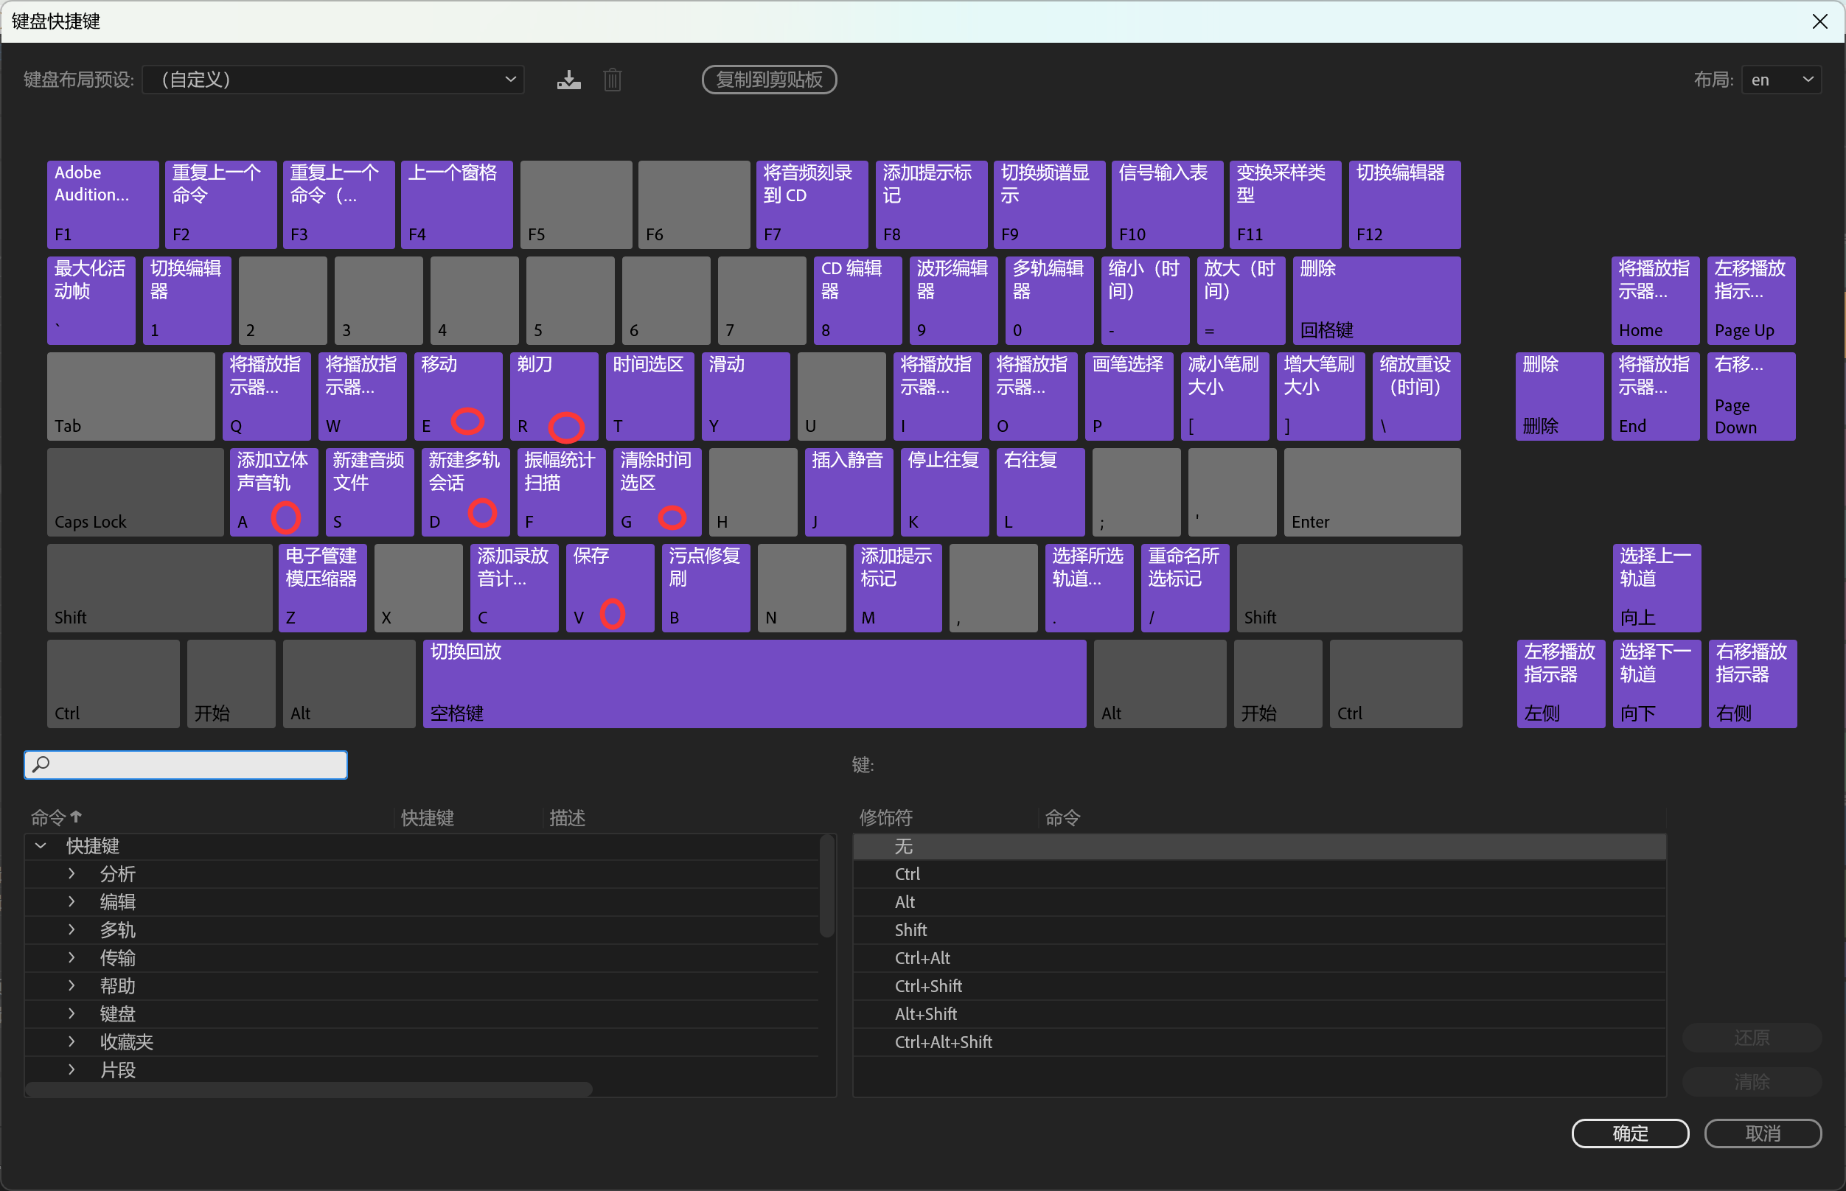Click the Y 滑动 key

click(x=745, y=396)
